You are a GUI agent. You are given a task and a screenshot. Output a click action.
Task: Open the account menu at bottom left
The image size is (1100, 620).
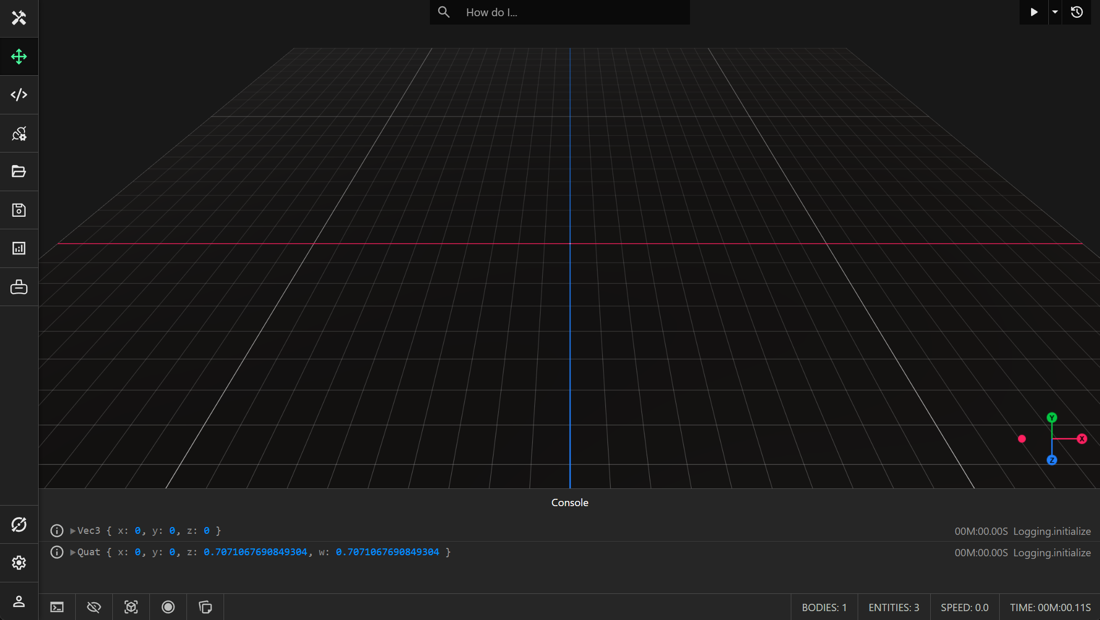(x=19, y=601)
